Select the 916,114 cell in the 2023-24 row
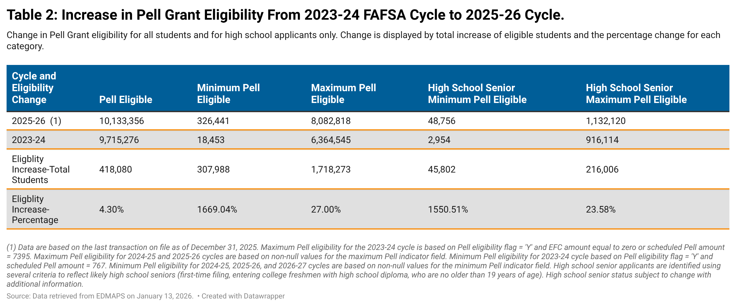The width and height of the screenshot is (736, 307). (602, 140)
